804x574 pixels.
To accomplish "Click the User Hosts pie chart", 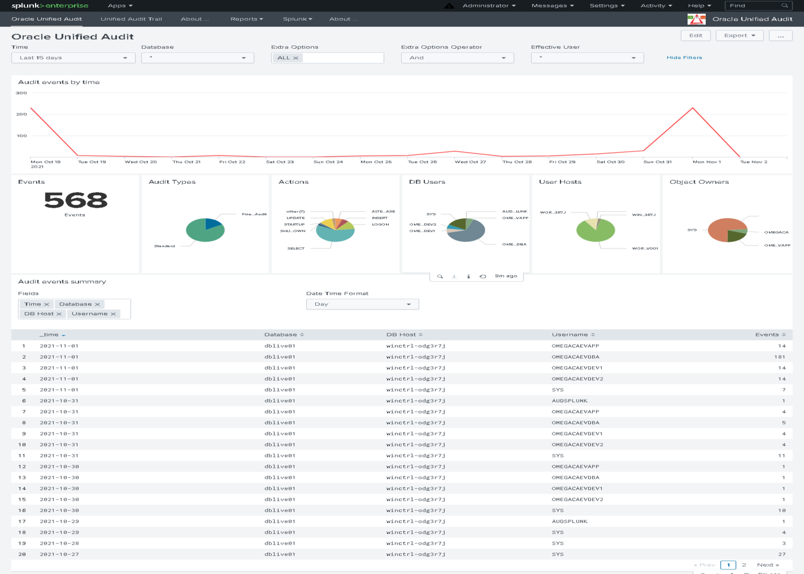I will coord(596,230).
